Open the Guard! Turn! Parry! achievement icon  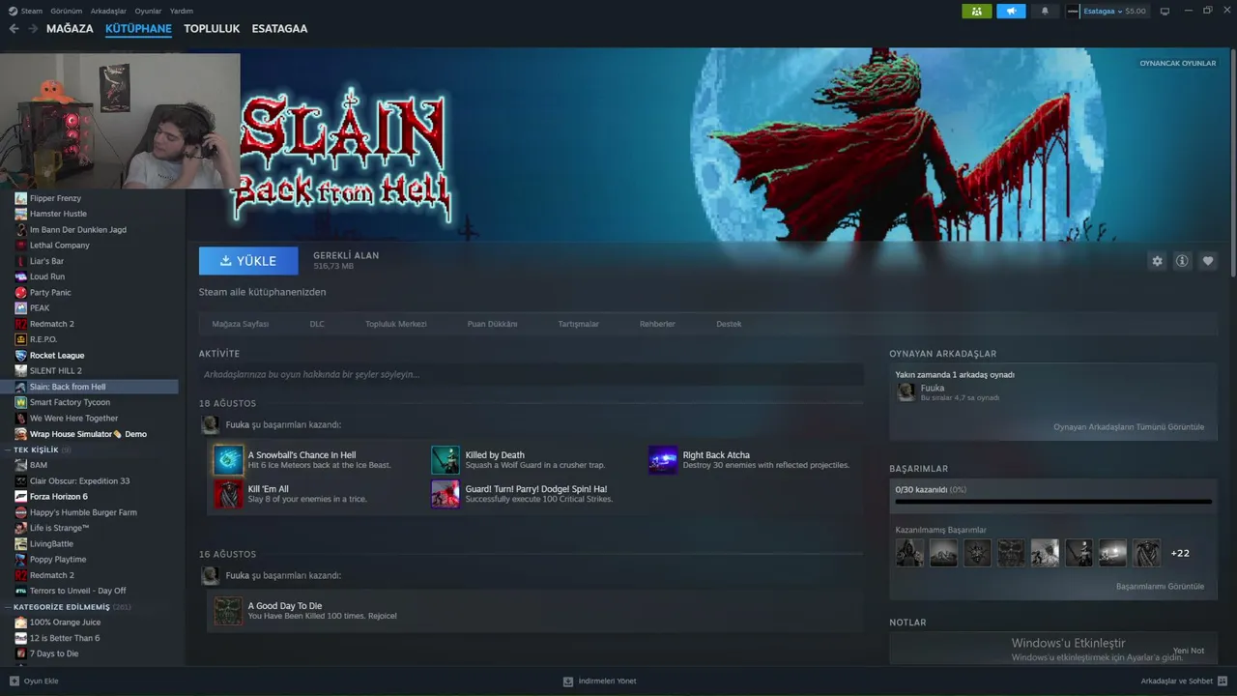pos(446,494)
